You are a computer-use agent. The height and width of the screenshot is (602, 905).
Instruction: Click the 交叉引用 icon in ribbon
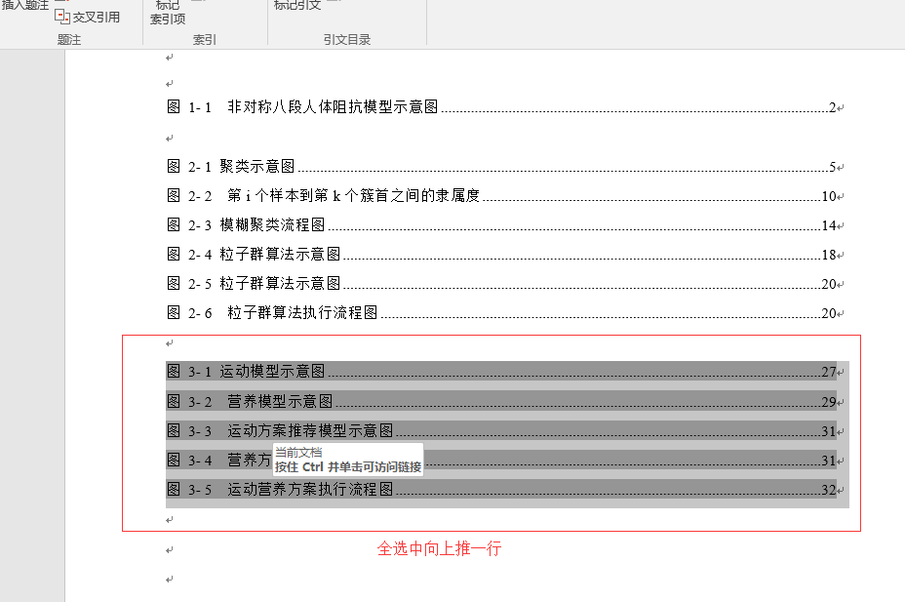[61, 17]
